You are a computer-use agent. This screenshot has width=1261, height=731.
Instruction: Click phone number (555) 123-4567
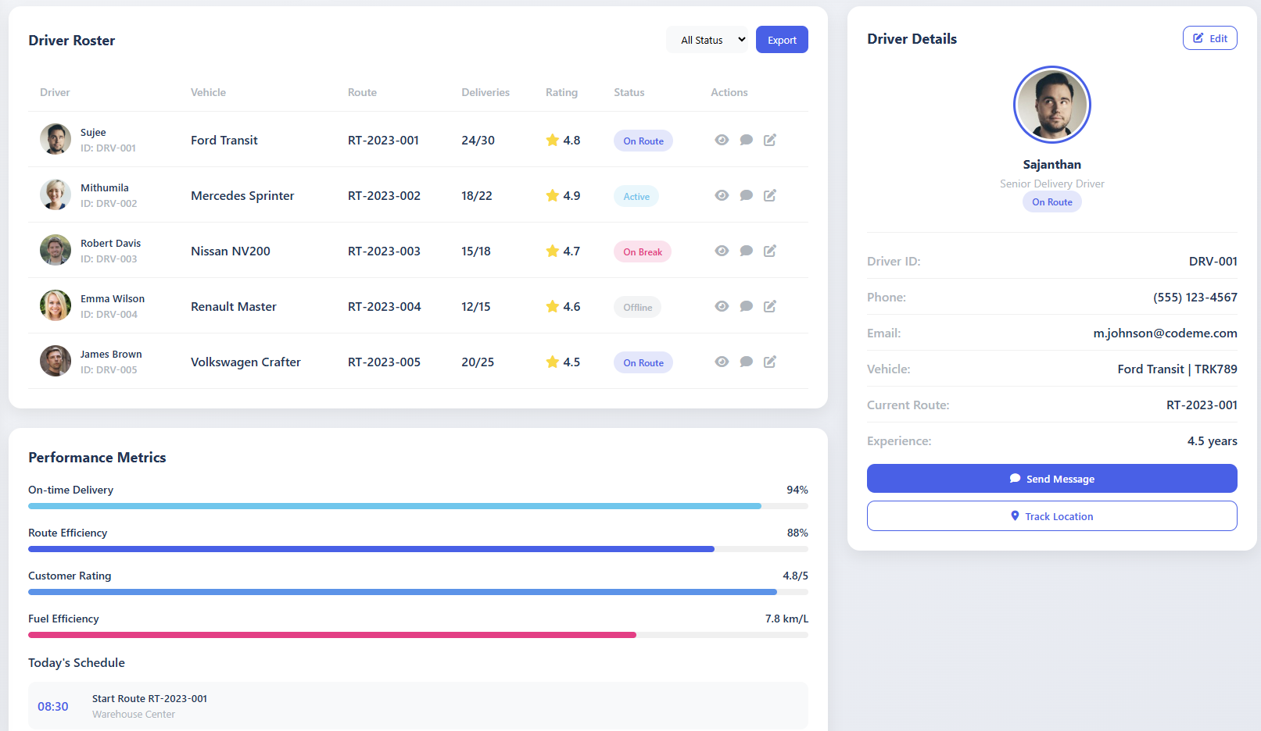(1195, 297)
